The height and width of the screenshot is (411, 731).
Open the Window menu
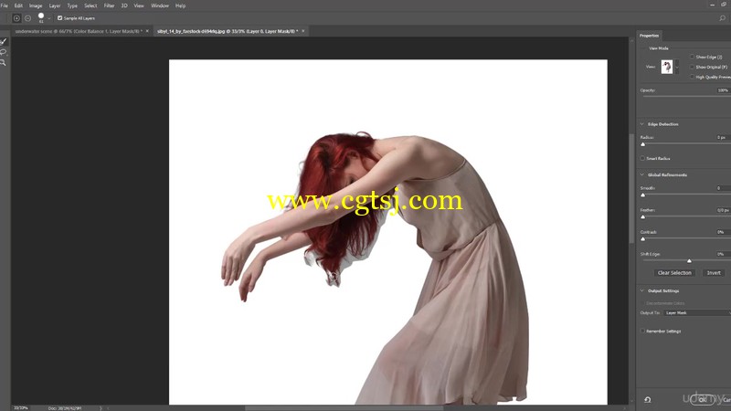point(159,5)
